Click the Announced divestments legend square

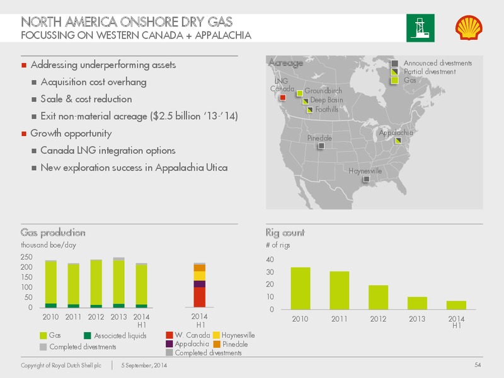pos(395,64)
